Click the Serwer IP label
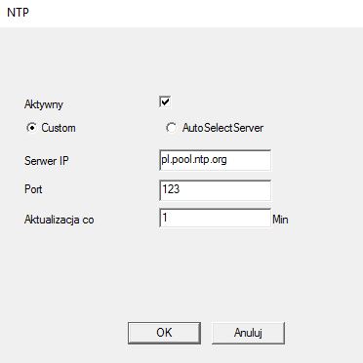363x363 pixels. [x=47, y=161]
